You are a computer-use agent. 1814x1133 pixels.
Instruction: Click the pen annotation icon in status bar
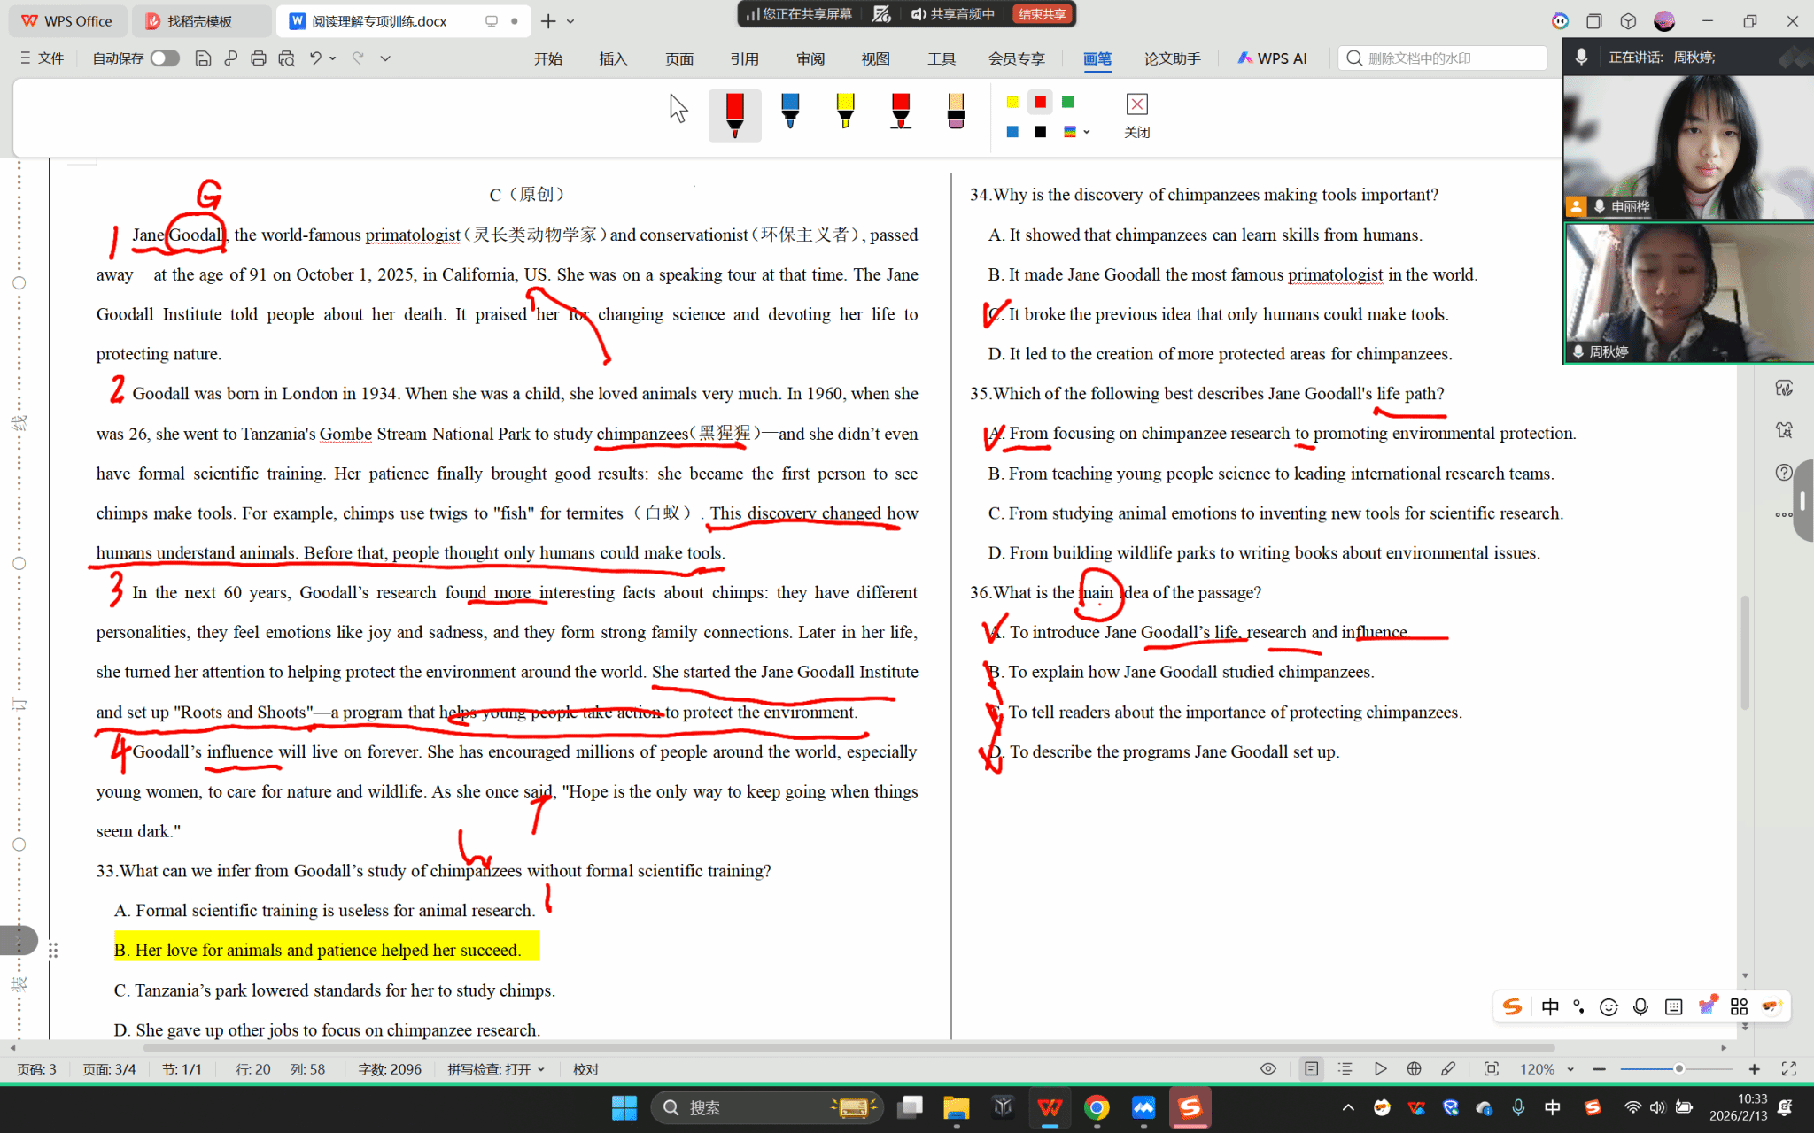[x=1448, y=1069]
